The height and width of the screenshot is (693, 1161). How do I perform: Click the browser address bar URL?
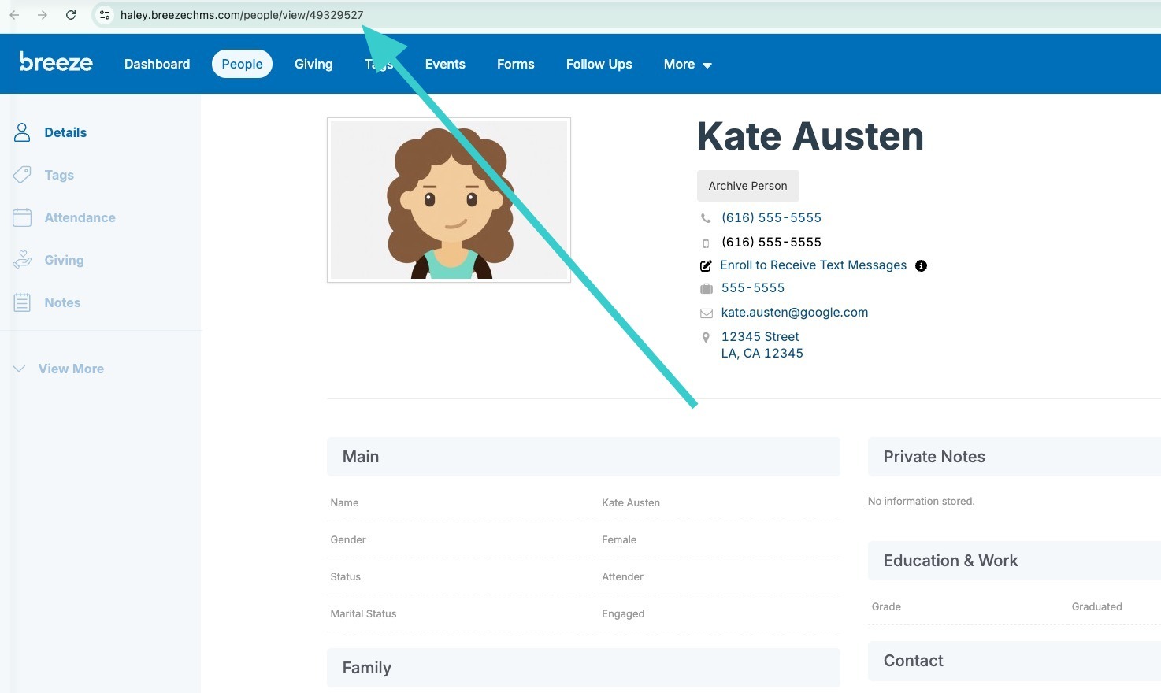(242, 15)
